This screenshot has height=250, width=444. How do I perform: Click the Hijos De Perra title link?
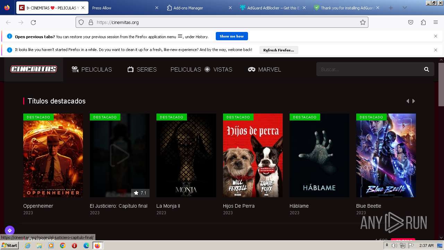point(239,206)
